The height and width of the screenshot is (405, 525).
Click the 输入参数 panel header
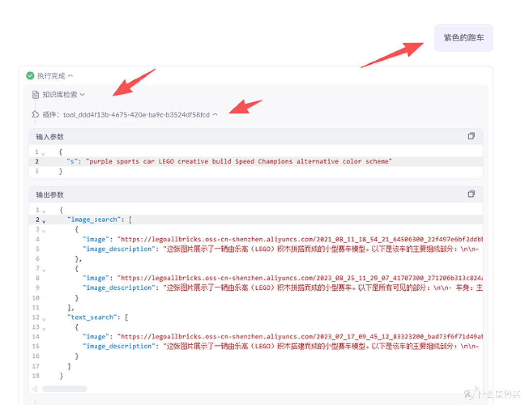pyautogui.click(x=256, y=136)
